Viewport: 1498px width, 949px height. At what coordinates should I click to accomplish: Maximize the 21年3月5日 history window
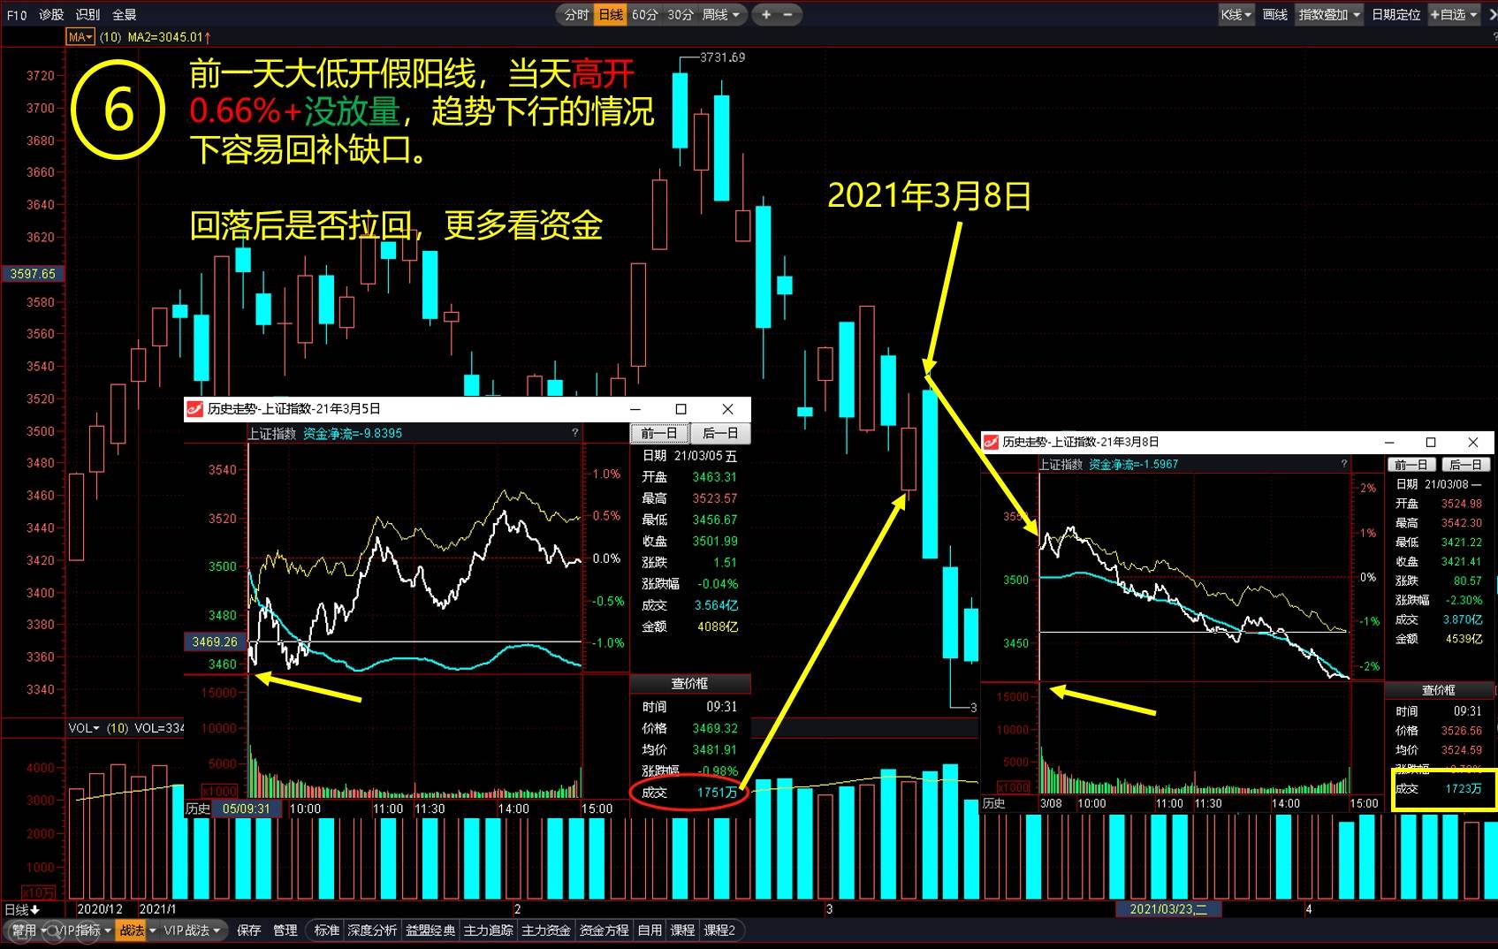tap(681, 408)
